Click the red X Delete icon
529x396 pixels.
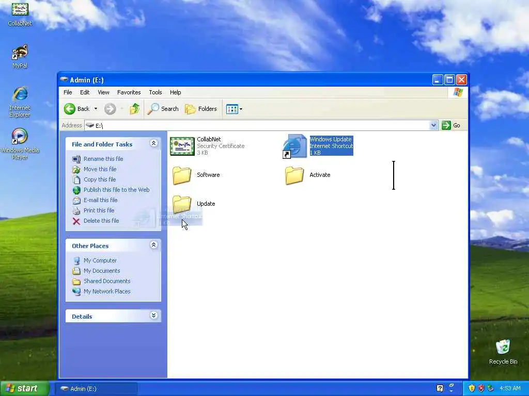coord(76,221)
